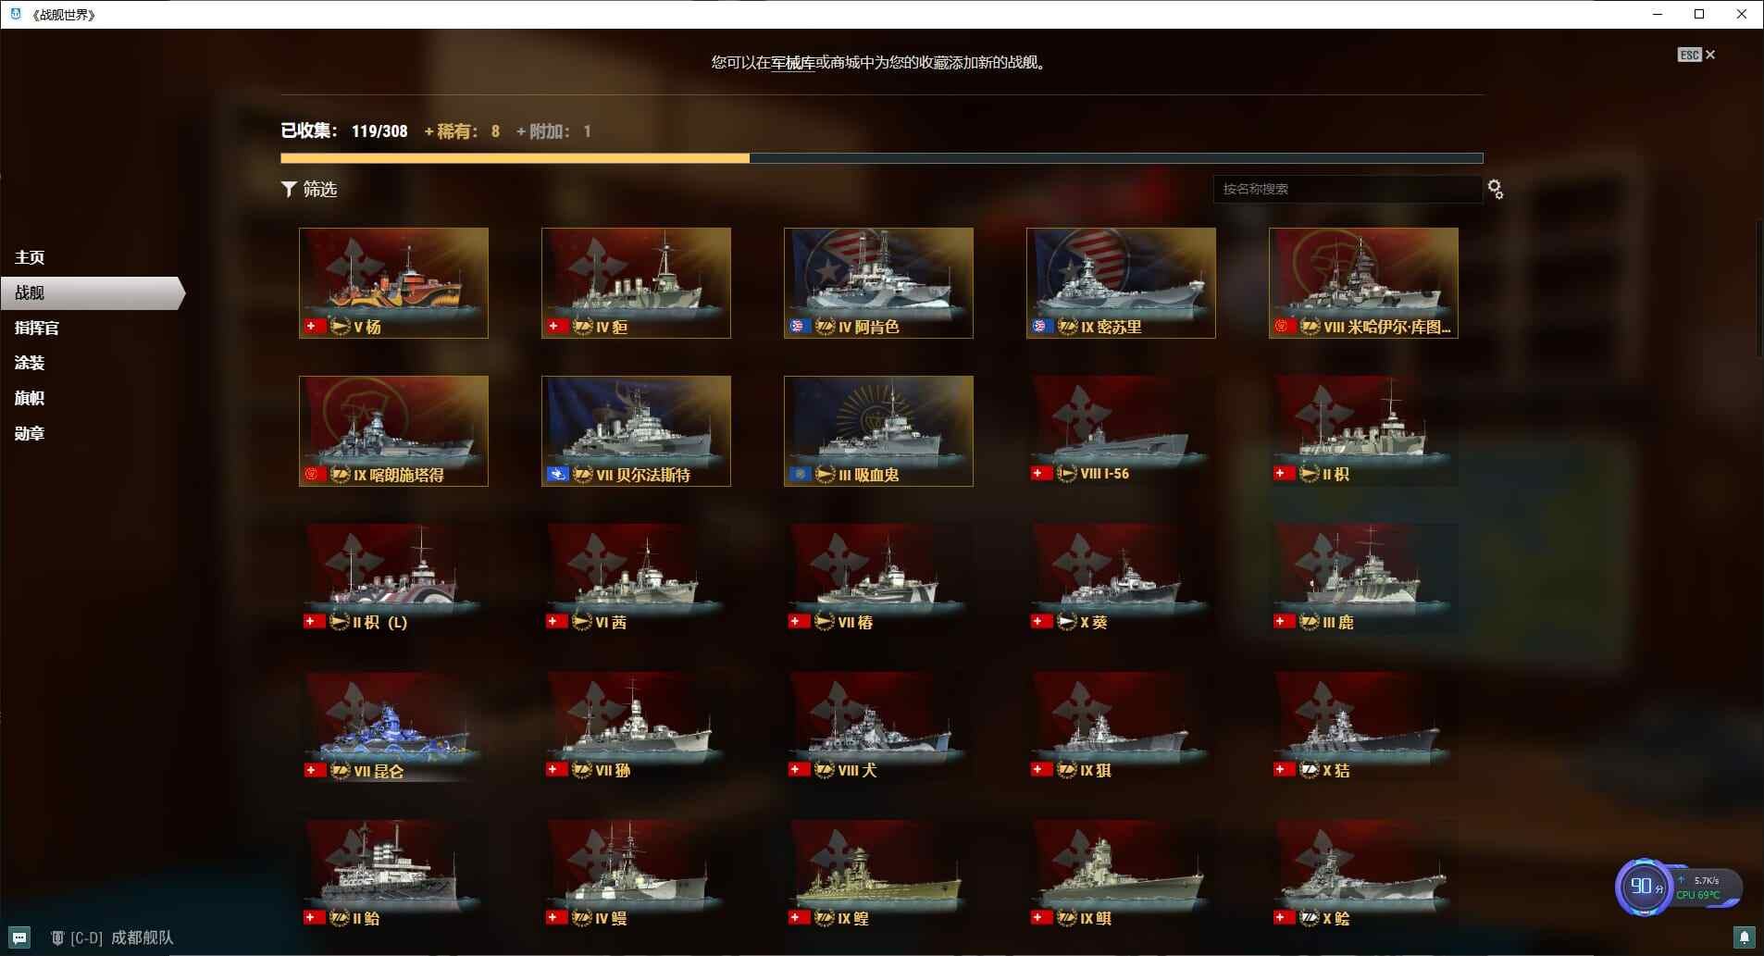
Task: Go to the 涂装 section
Action: click(x=30, y=363)
